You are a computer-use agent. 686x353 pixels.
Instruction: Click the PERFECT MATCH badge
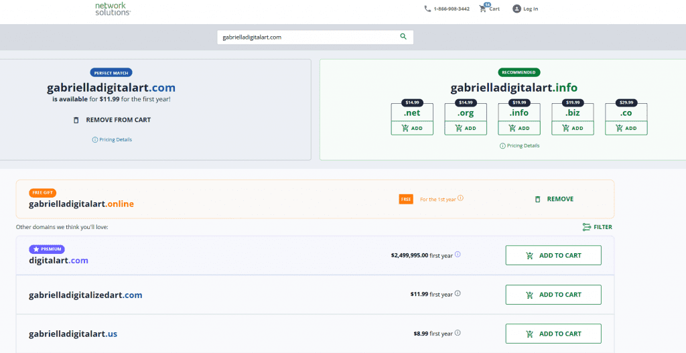(112, 72)
